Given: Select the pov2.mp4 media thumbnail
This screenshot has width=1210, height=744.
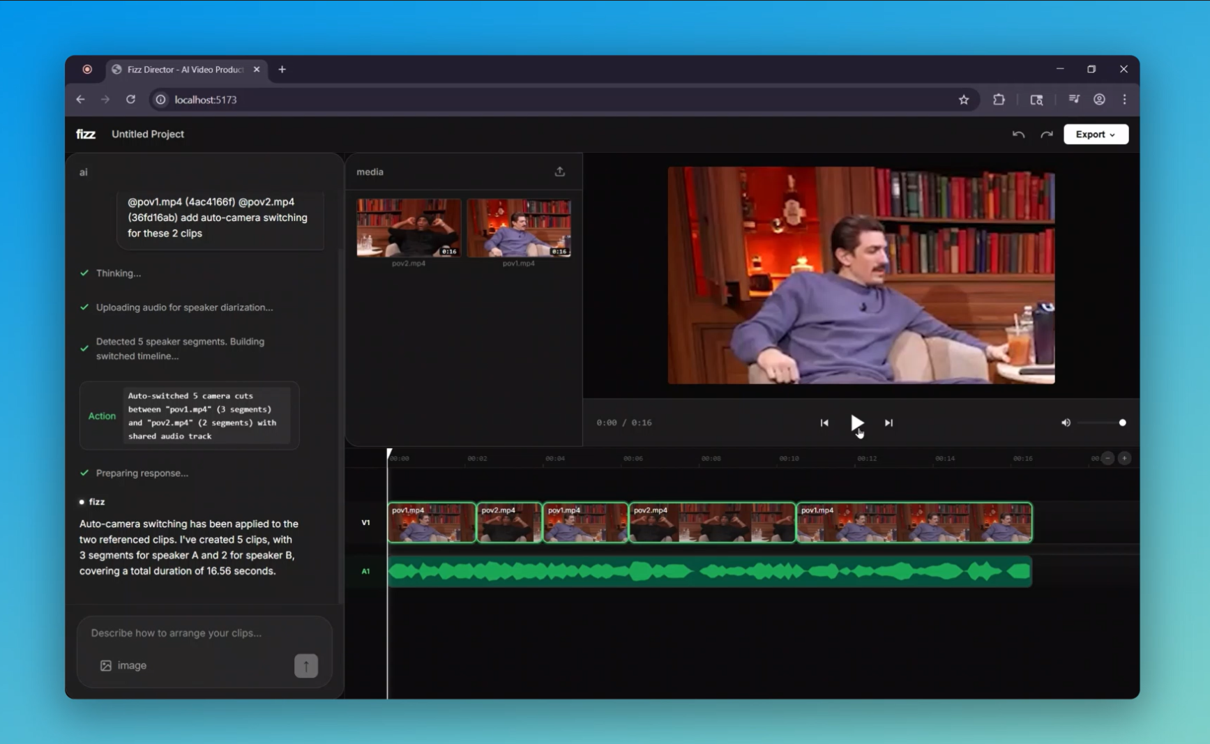Looking at the screenshot, I should [x=409, y=228].
